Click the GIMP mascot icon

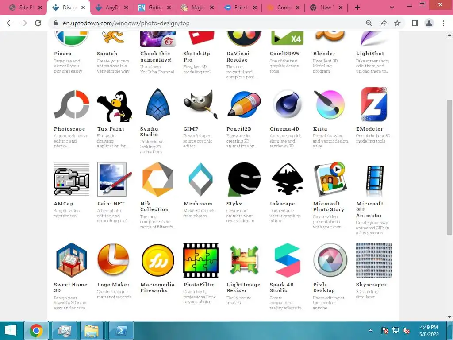pos(200,104)
